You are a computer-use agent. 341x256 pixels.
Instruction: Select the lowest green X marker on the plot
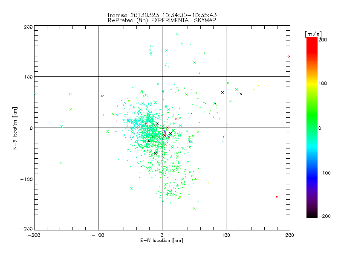[x=194, y=208]
